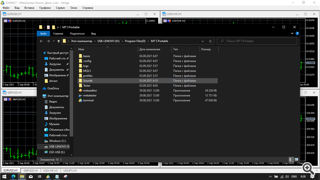Screen dimensions: 320x180
Task: Go back in Explorer navigation
Action: 41,41
